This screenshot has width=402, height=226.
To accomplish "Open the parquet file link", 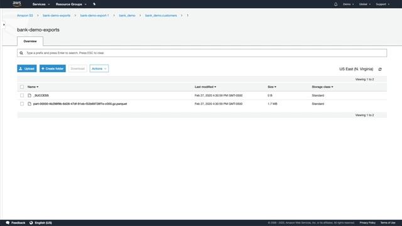I will click(x=80, y=104).
